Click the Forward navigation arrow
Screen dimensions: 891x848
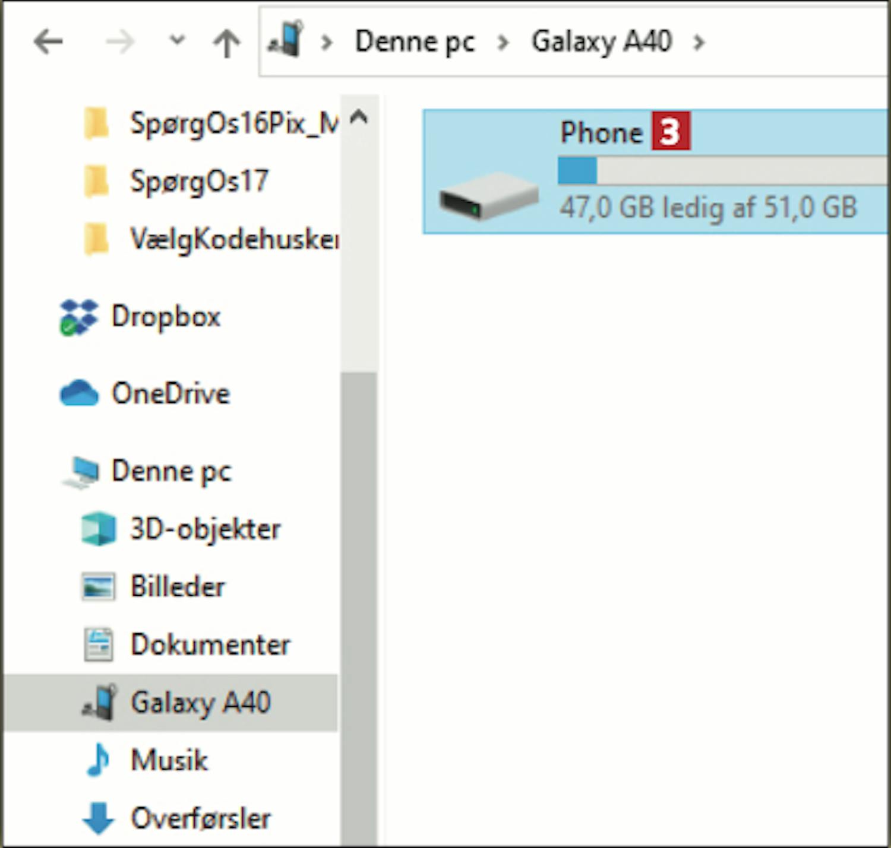coord(119,42)
